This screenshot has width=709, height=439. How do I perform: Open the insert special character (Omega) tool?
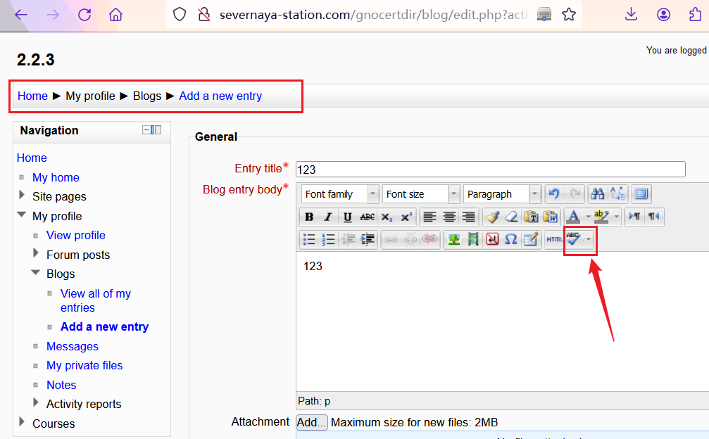point(511,239)
